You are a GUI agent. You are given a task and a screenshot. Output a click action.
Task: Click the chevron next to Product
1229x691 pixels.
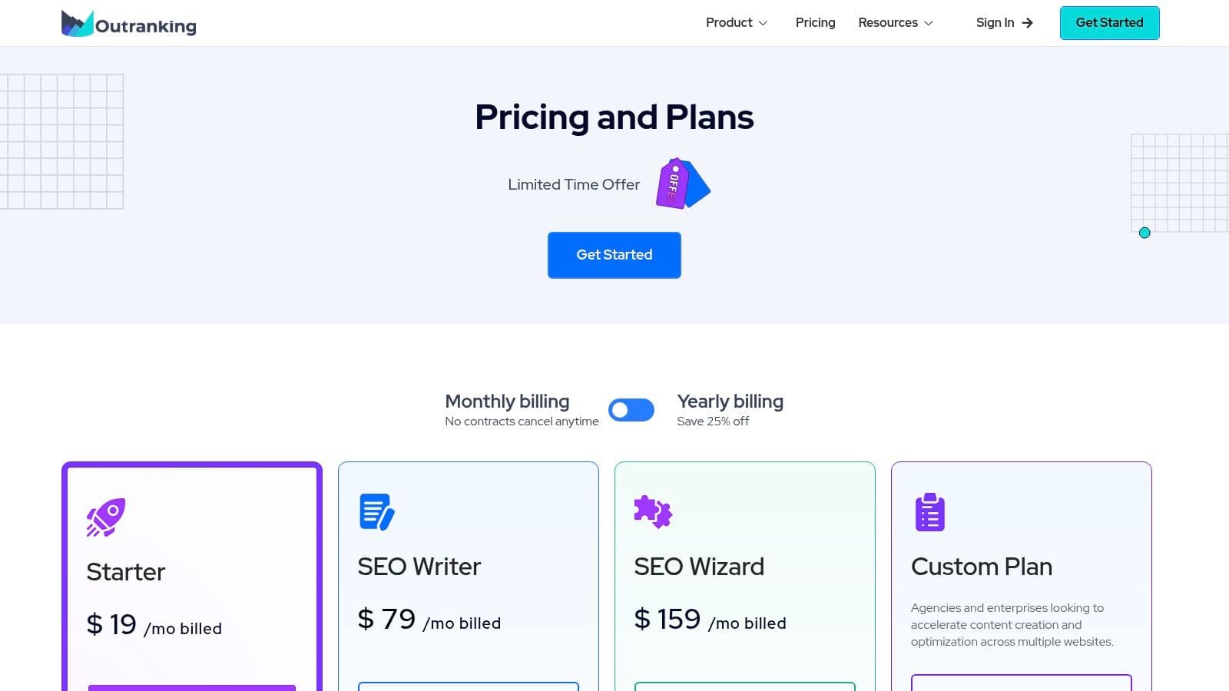coord(764,23)
